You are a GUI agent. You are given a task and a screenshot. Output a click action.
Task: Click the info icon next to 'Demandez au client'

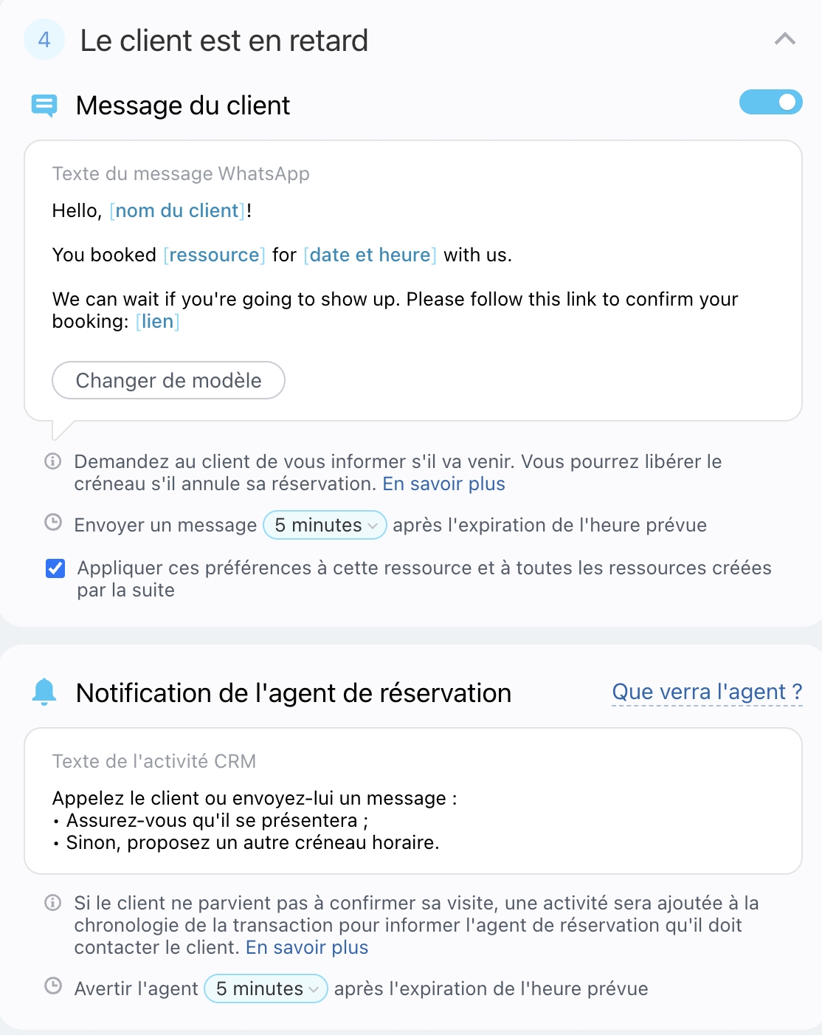pyautogui.click(x=53, y=461)
